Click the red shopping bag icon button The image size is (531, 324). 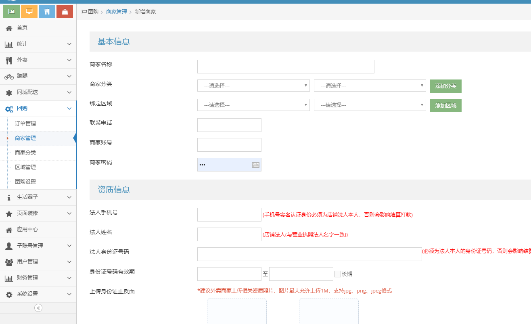(65, 12)
